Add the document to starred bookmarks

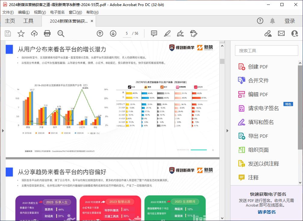[x=21, y=33]
